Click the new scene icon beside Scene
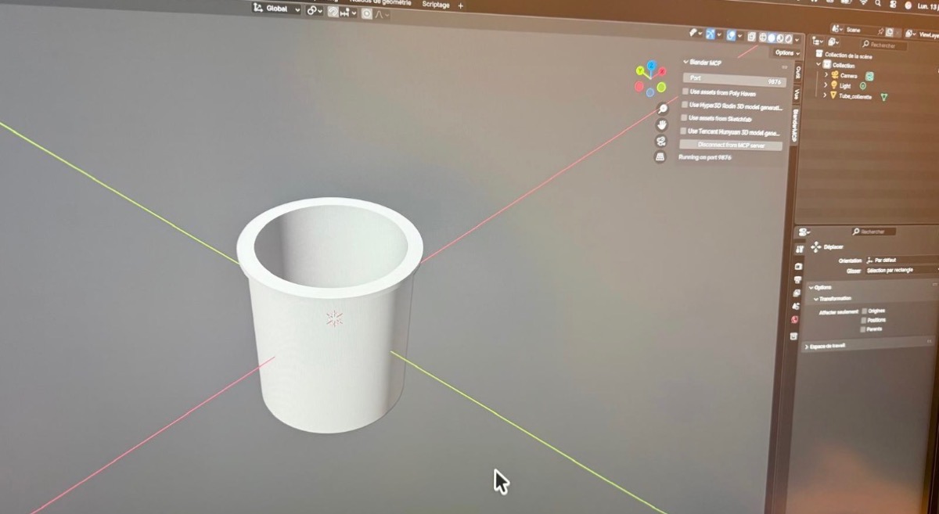This screenshot has height=514, width=939. click(889, 32)
